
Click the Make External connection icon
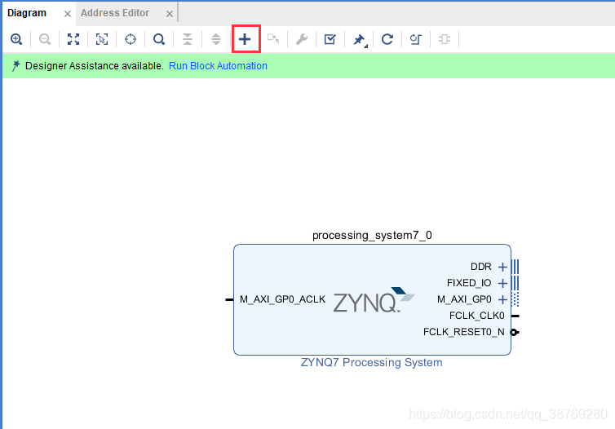[273, 39]
